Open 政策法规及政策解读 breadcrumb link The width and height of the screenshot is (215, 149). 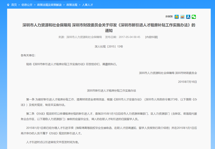(x=49, y=5)
